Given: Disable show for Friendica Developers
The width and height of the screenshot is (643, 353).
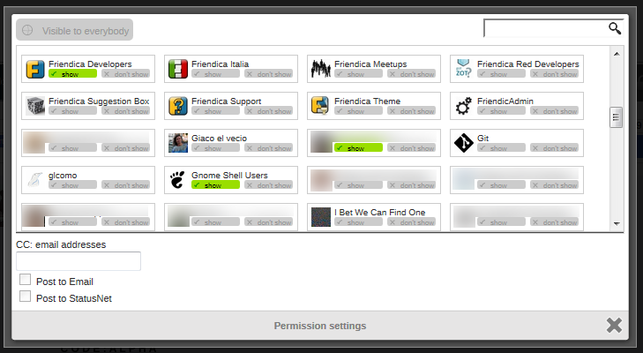Looking at the screenshot, I should (72, 74).
